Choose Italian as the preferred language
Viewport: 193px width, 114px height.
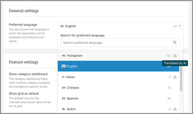pyautogui.click(x=119, y=77)
